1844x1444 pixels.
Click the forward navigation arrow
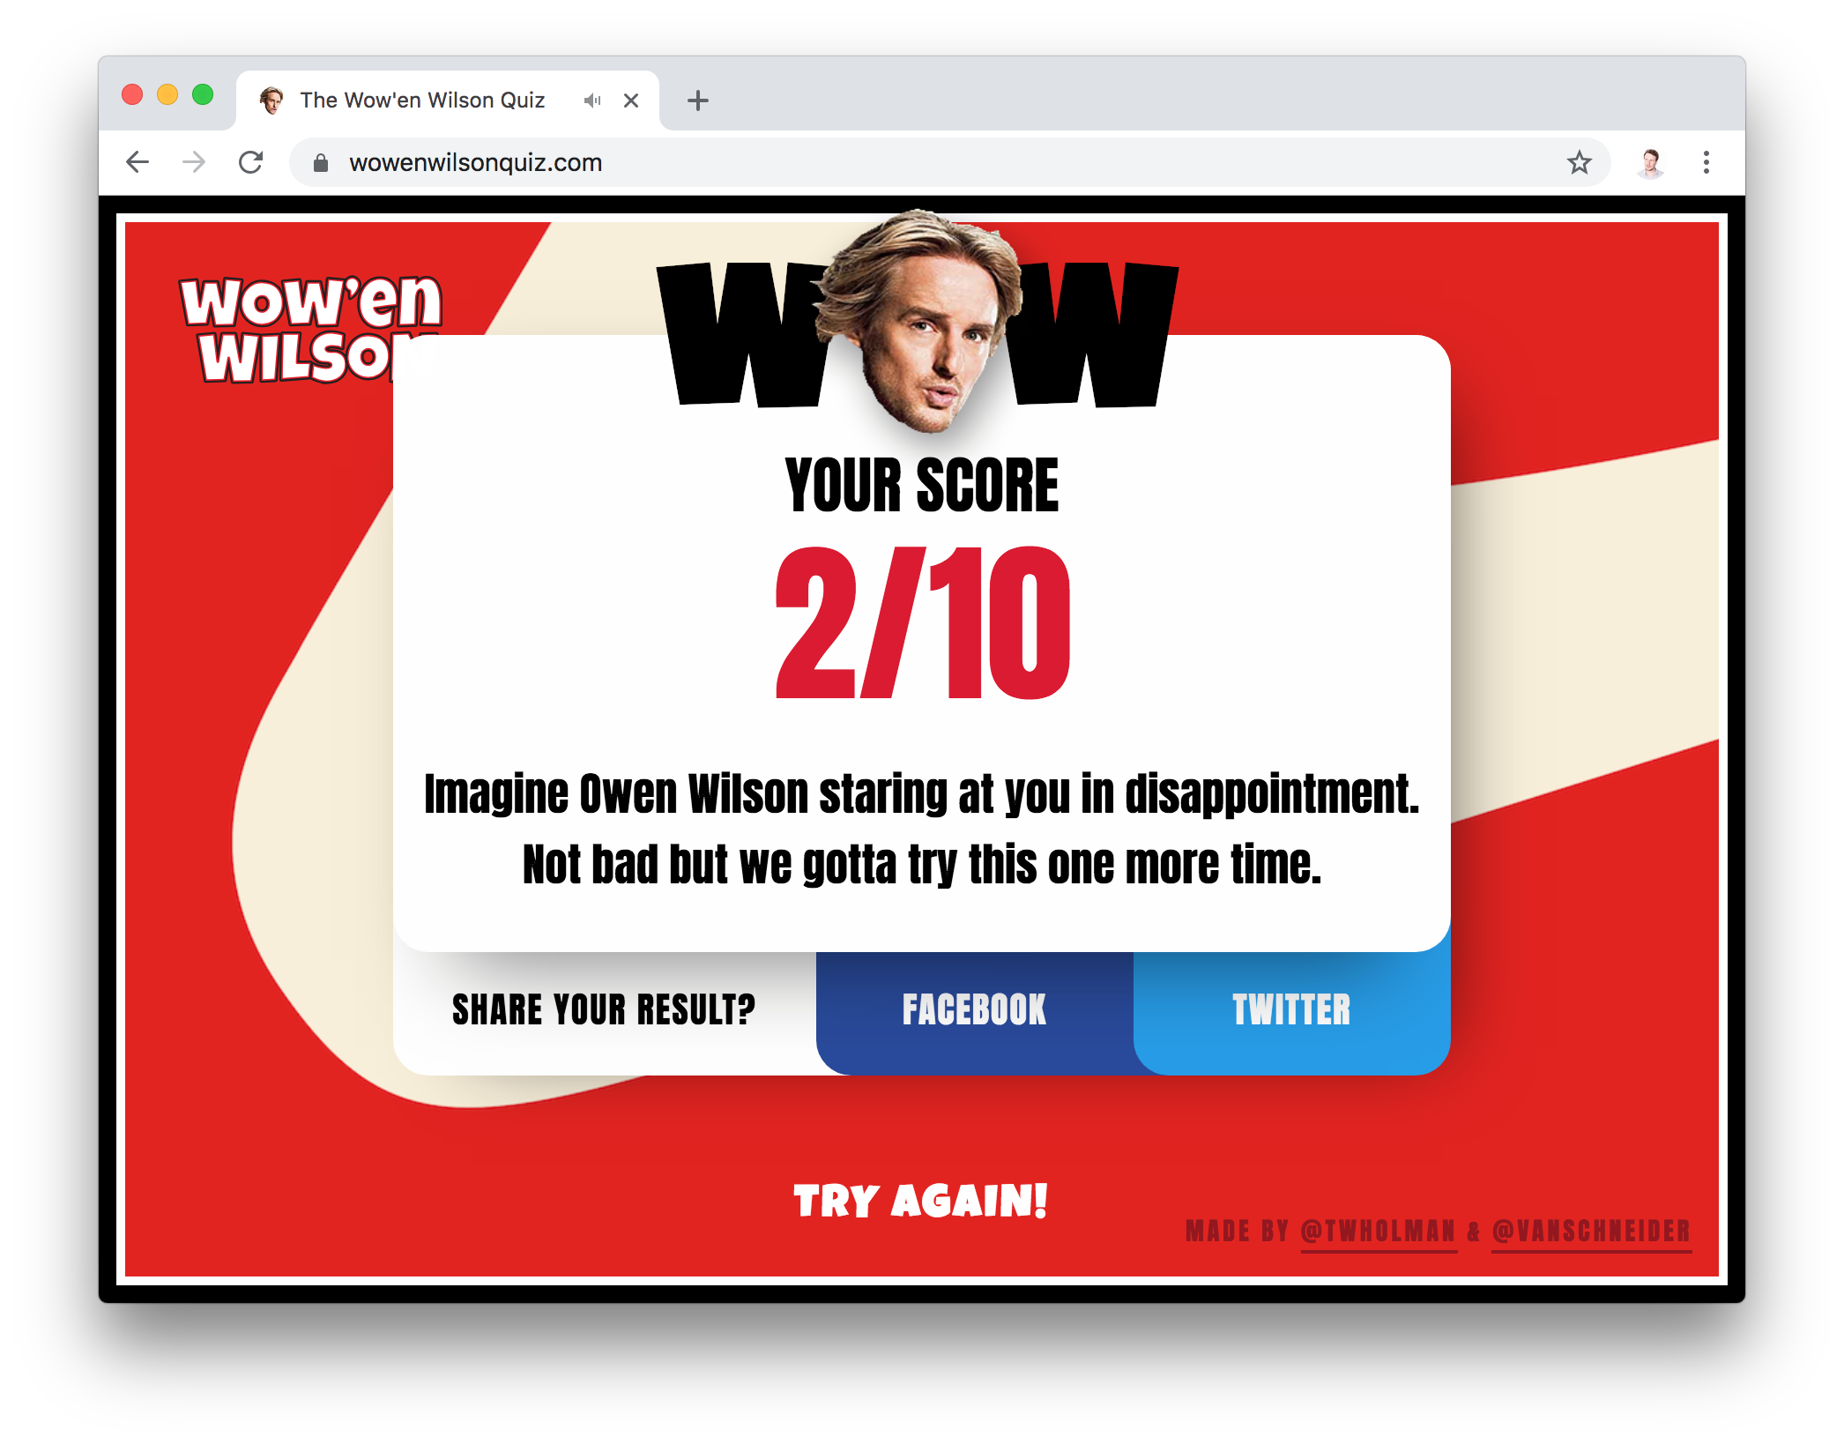click(x=194, y=162)
